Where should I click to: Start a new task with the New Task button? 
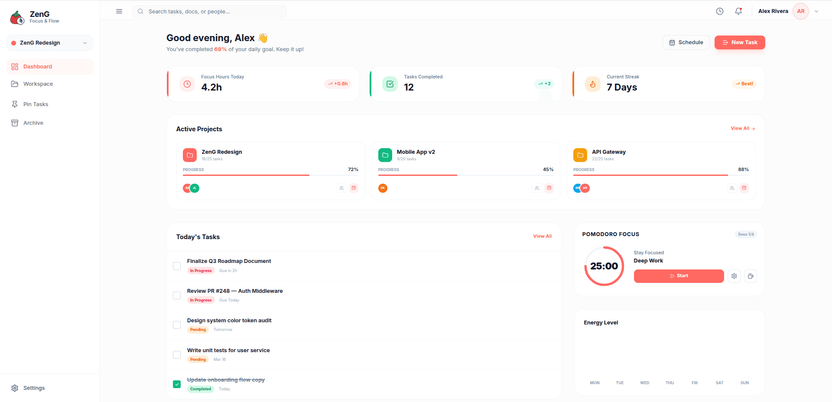point(739,42)
